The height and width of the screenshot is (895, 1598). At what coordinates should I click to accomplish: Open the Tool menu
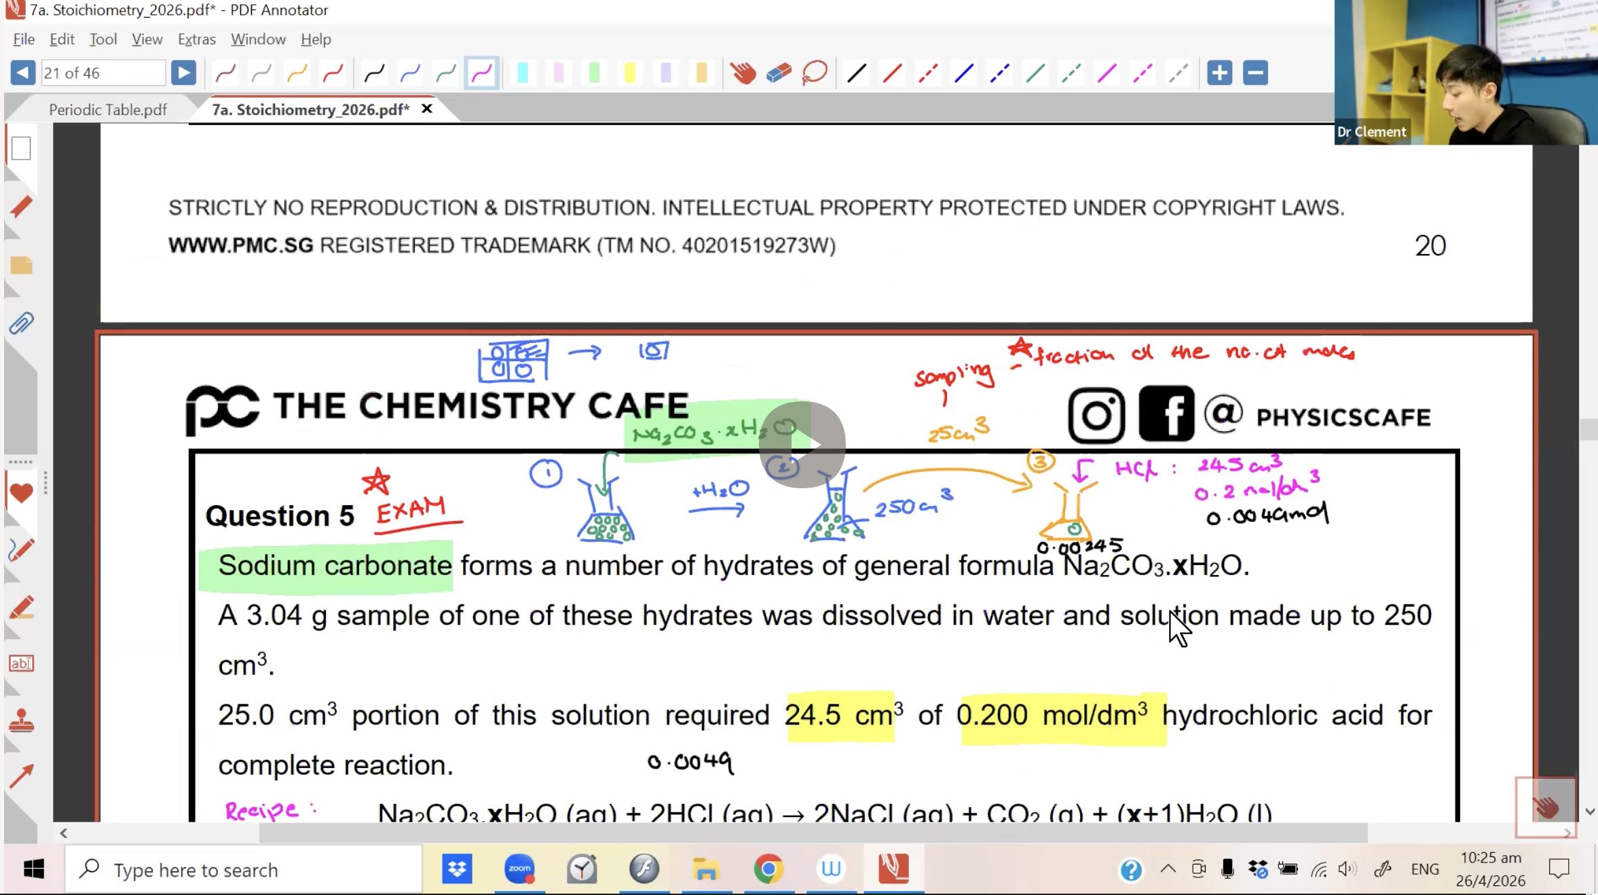point(103,39)
